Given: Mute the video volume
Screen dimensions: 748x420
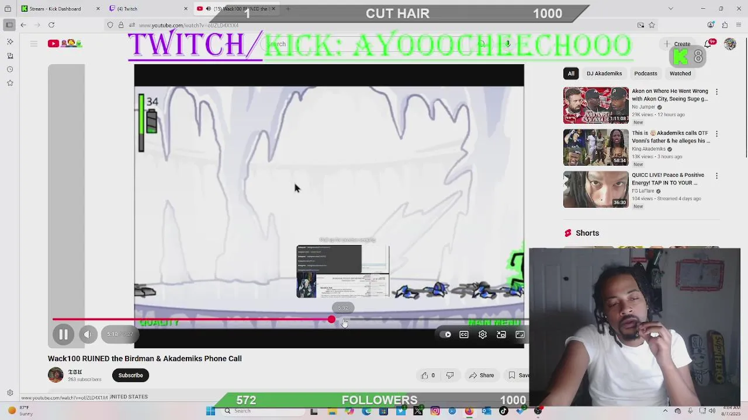Looking at the screenshot, I should point(88,334).
